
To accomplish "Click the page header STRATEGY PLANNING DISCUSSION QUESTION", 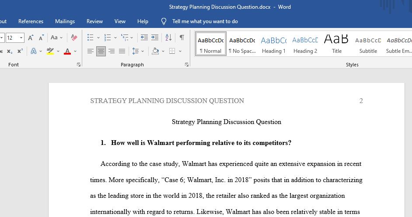I will click(167, 101).
